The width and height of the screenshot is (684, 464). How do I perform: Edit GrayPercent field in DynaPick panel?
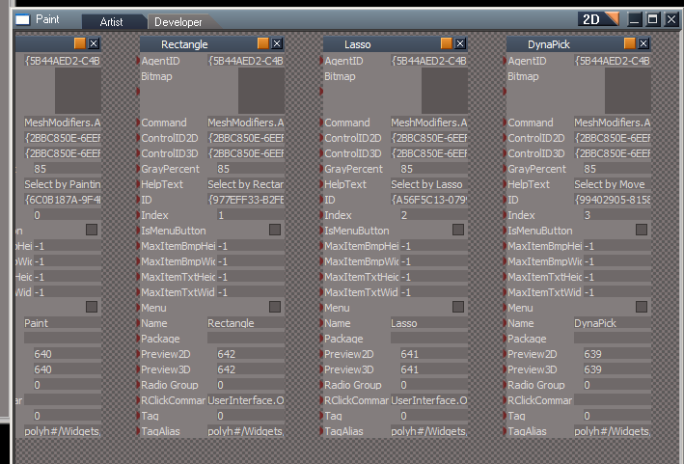click(x=616, y=169)
